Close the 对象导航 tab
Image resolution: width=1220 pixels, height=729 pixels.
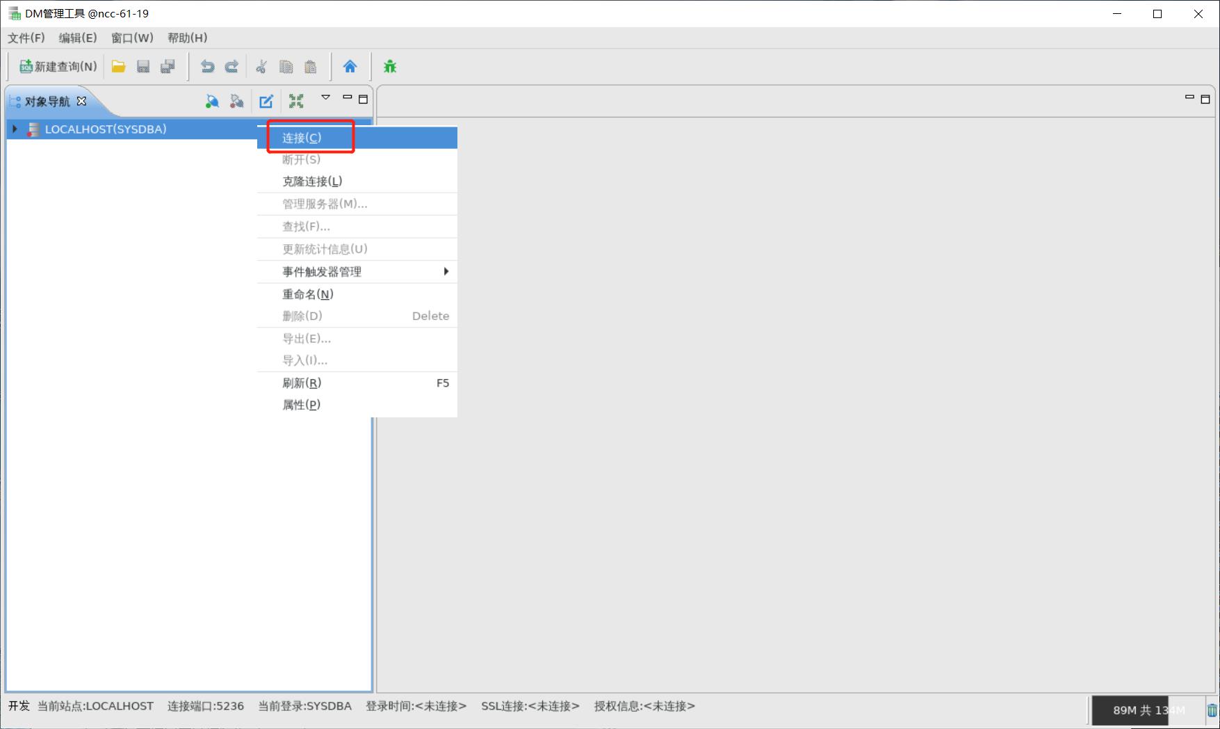81,101
